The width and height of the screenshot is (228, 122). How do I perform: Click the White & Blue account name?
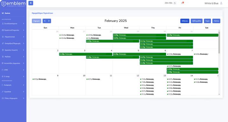(x=211, y=3)
